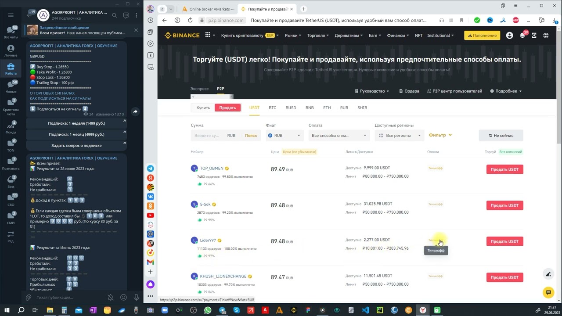Toggle to Купить mode

(x=203, y=108)
